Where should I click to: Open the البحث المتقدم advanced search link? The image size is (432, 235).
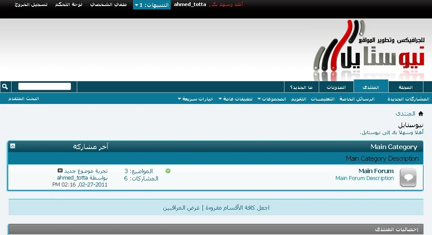point(24,99)
